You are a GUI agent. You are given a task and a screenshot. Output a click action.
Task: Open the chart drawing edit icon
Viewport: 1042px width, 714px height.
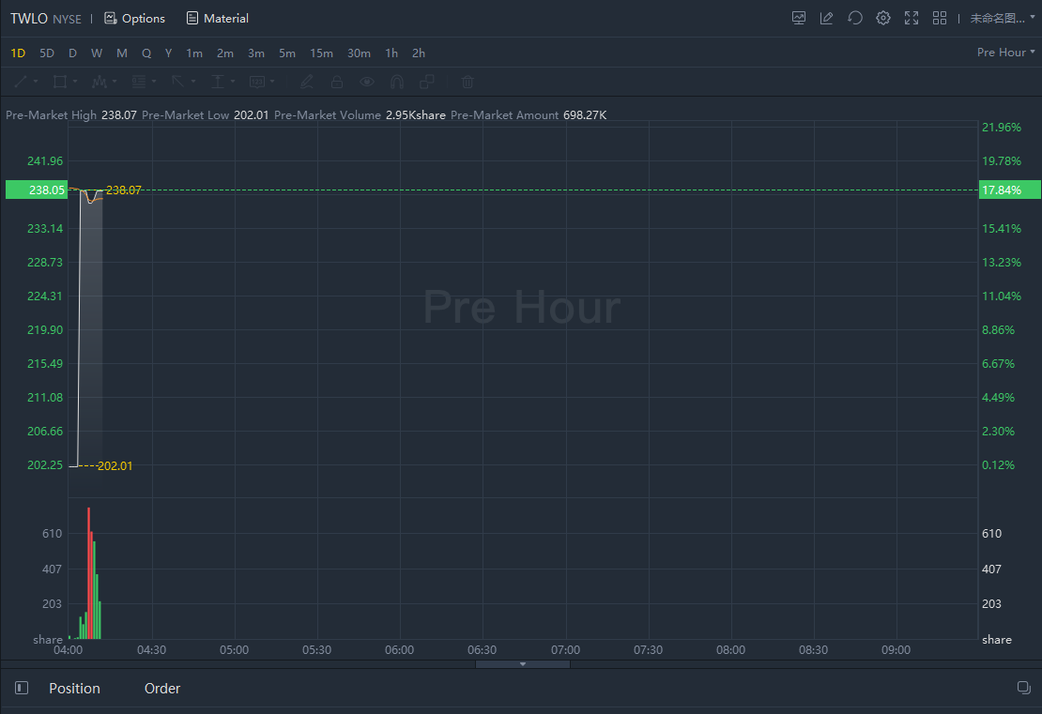click(827, 19)
